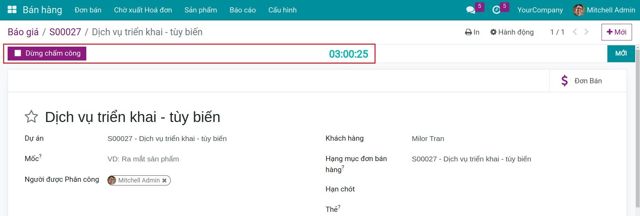640x216 pixels.
Task: Go to previous record arrow
Action: pos(575,32)
